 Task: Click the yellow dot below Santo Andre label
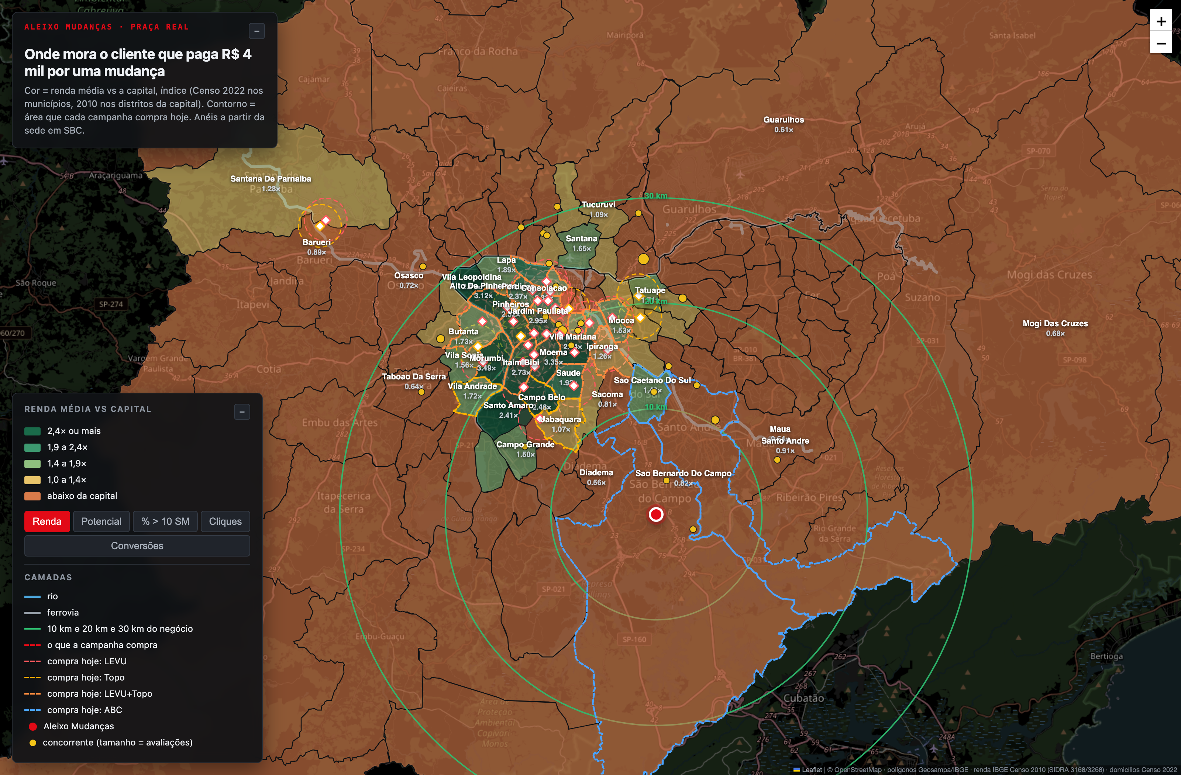pyautogui.click(x=777, y=460)
